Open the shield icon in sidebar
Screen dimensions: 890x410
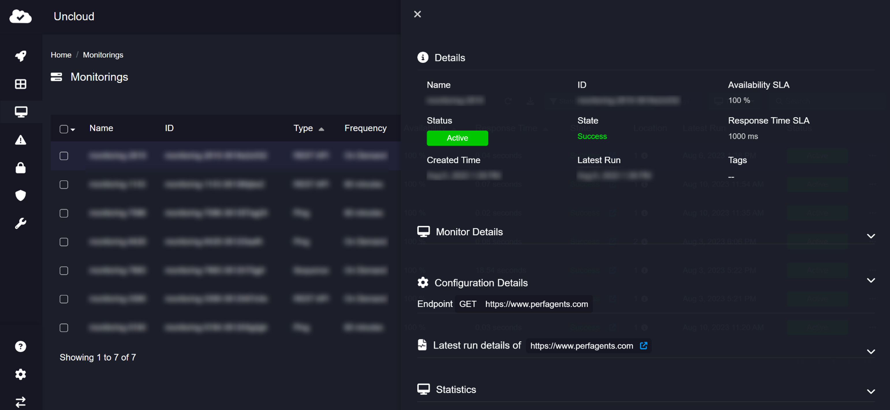pos(21,196)
